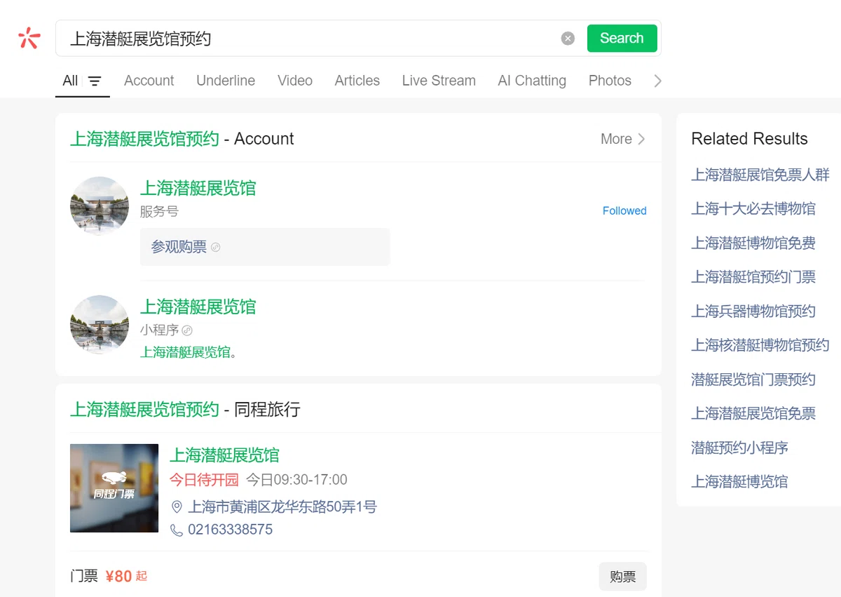Open related result 上海潜艇展览馆免票
Screen dimensions: 841x597
[753, 413]
